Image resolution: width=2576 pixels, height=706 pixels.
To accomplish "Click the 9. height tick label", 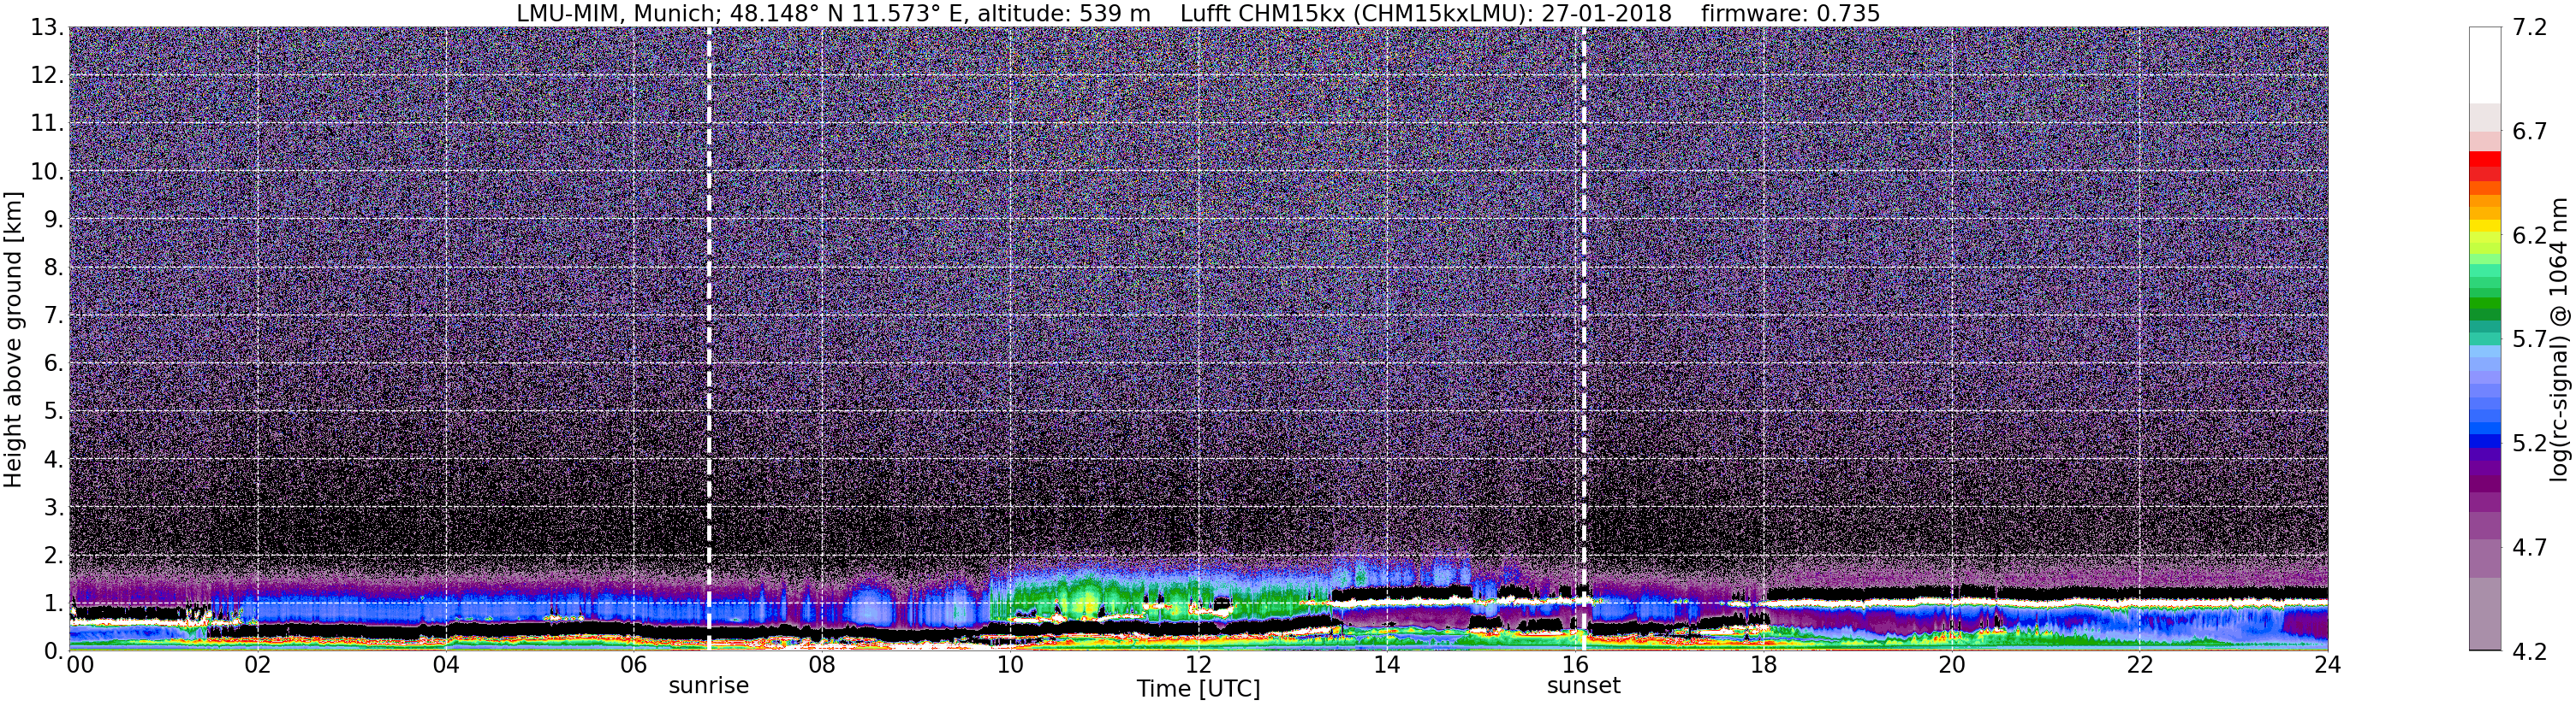I will click(x=54, y=220).
